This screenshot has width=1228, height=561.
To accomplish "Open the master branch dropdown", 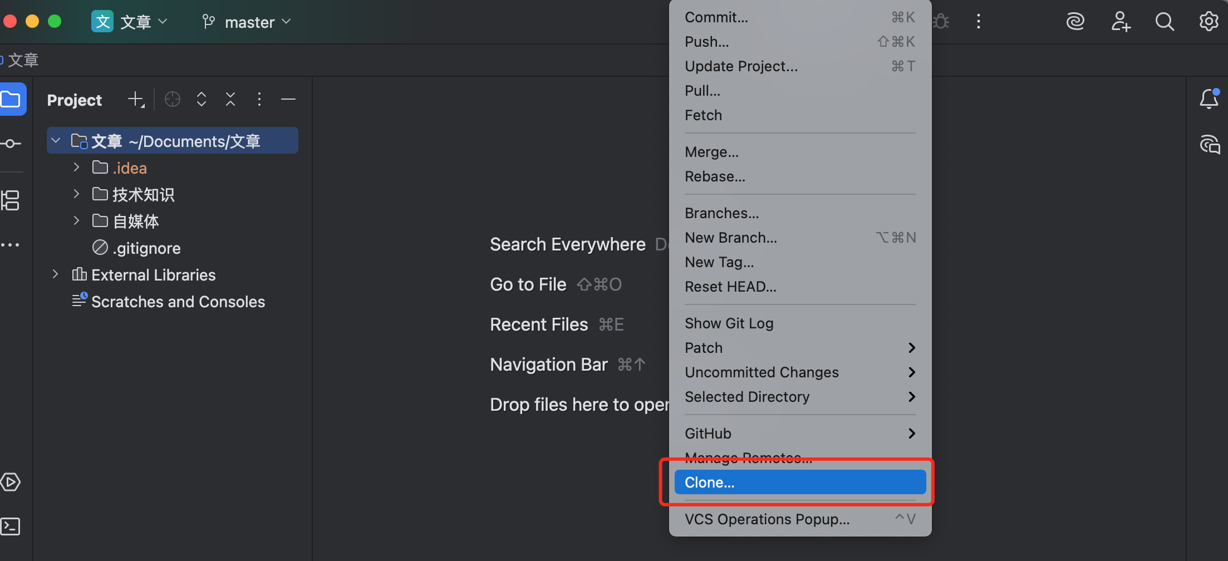I will 247,22.
